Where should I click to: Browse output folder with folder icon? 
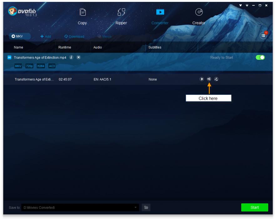pos(146,207)
